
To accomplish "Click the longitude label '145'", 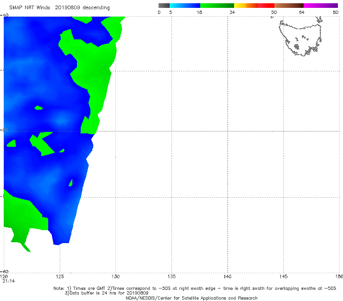I will point(284,276).
